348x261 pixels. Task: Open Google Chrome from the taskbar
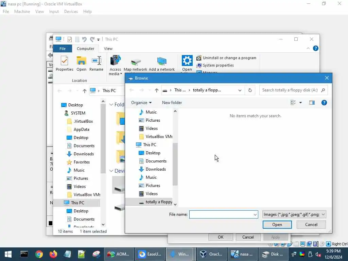tap(39, 254)
